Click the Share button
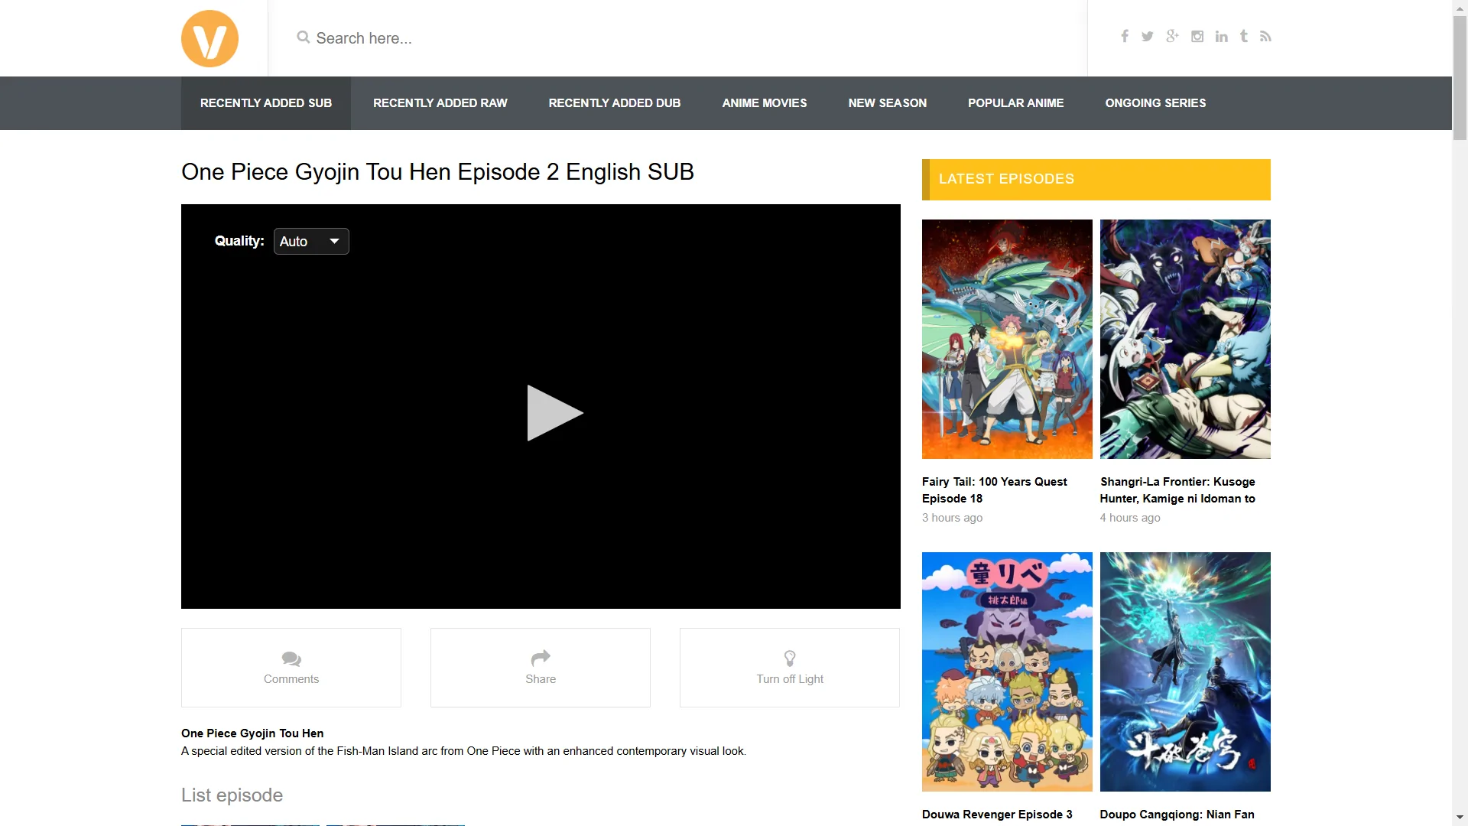Viewport: 1468px width, 826px height. point(540,668)
